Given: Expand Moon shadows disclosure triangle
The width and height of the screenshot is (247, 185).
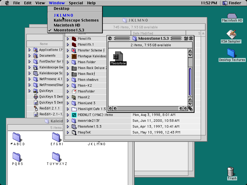Looking at the screenshot, I should (68, 80).
